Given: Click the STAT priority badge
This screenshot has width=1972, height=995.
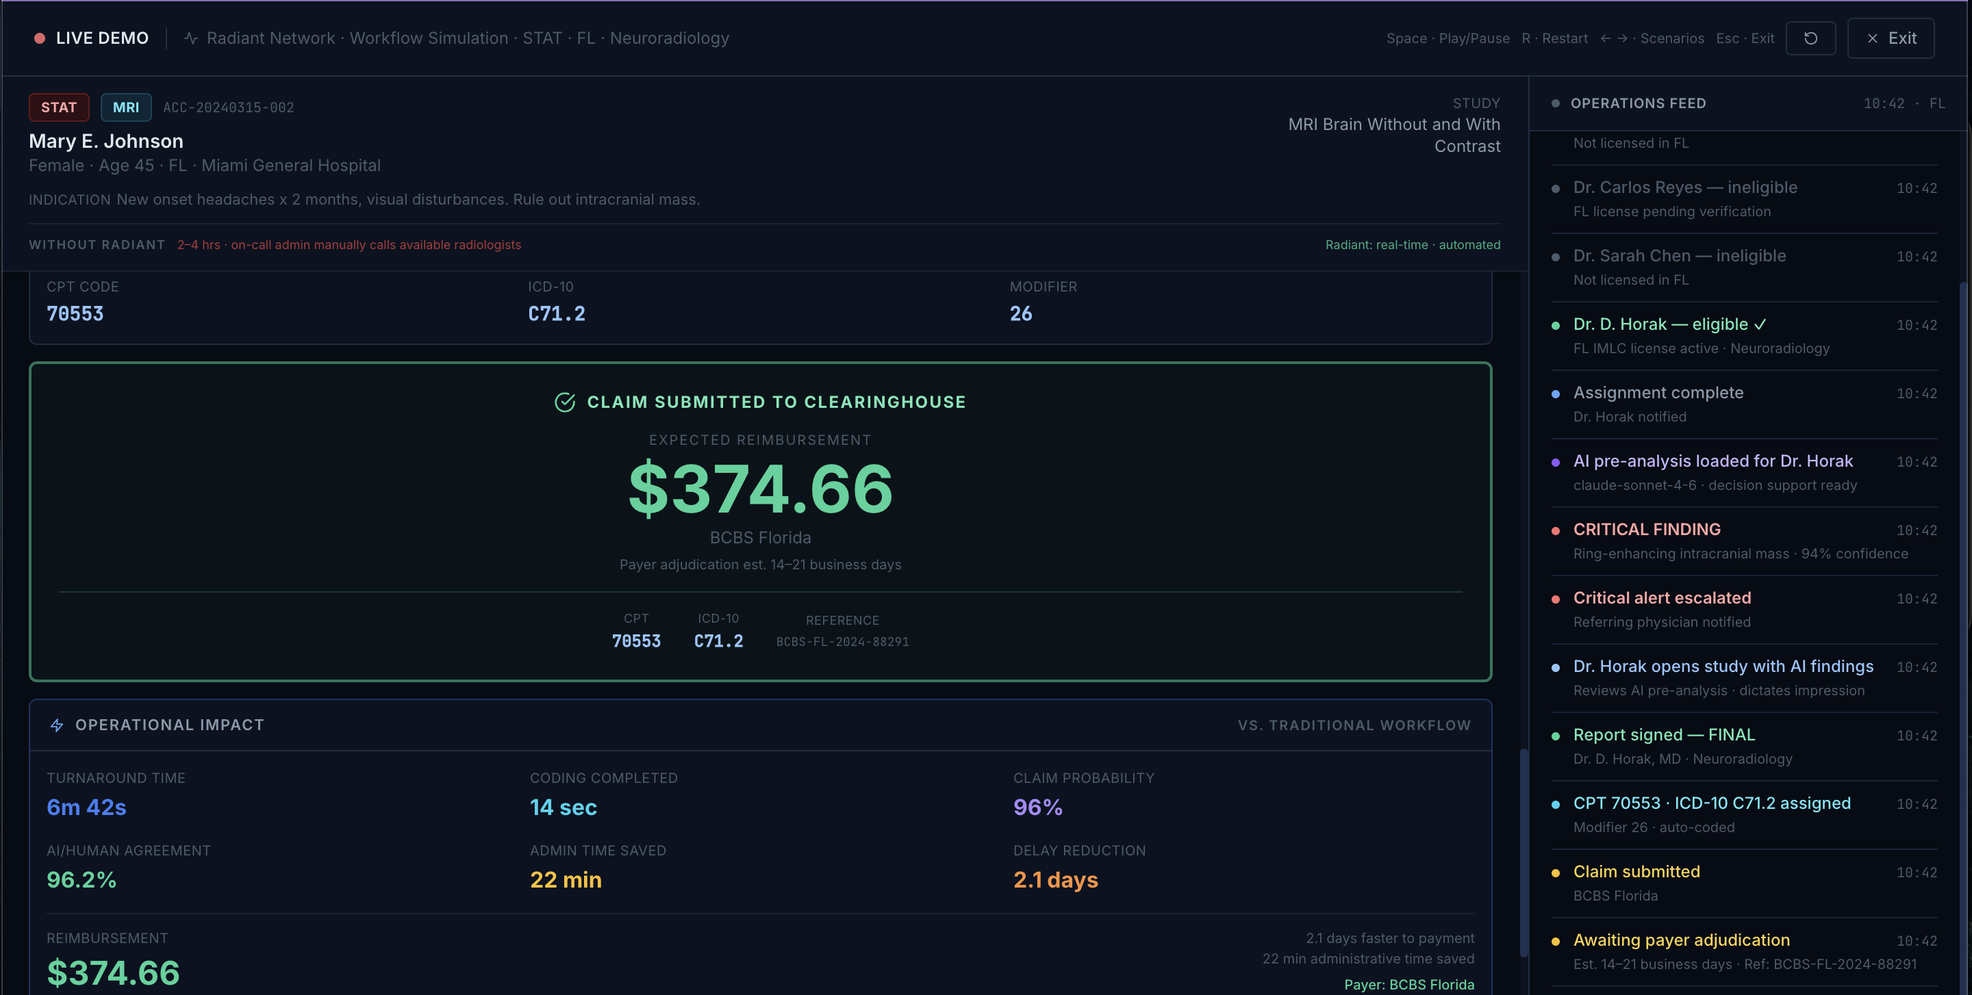Looking at the screenshot, I should pyautogui.click(x=59, y=107).
